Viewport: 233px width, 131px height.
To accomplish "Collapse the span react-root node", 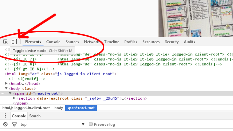I will [10, 93].
